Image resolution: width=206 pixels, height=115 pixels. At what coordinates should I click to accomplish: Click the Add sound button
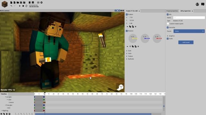pos(186,42)
